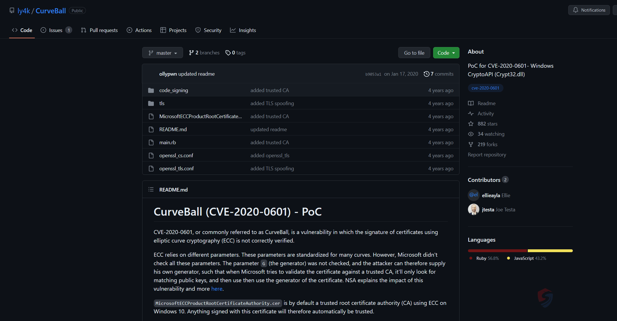This screenshot has height=321, width=617.
Task: Click the stars icon in About
Action: (471, 124)
